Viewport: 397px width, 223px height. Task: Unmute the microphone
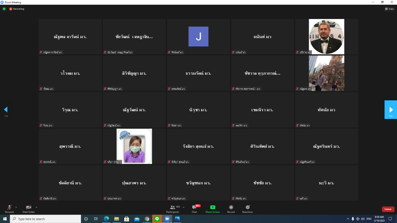[x=9, y=208]
